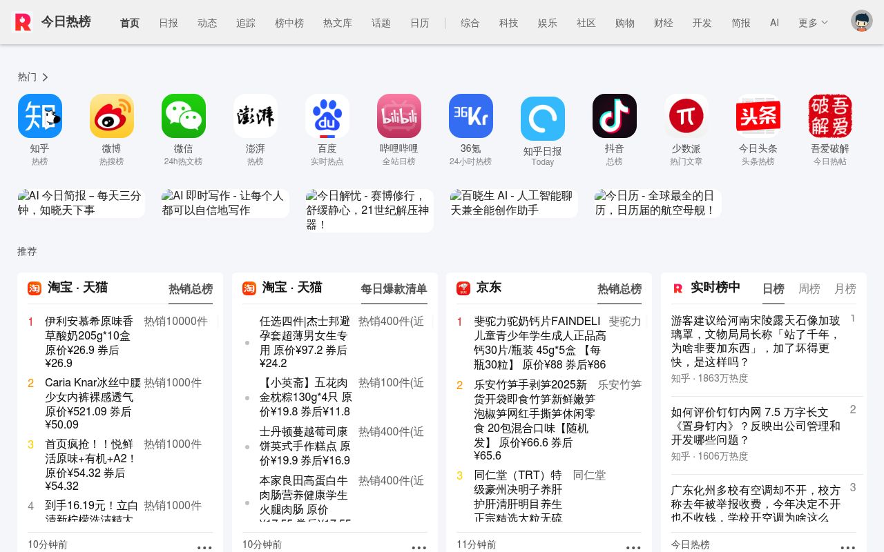
Task: Open the 哔哩哔哩 pink icon
Action: click(x=399, y=116)
